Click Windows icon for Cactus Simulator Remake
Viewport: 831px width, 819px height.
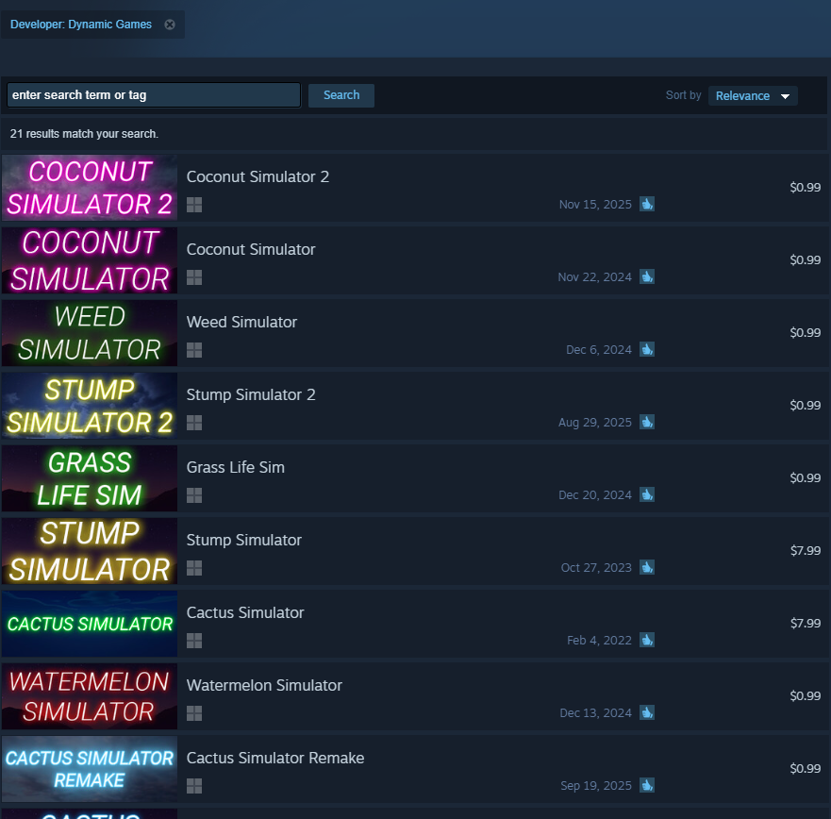click(x=194, y=786)
